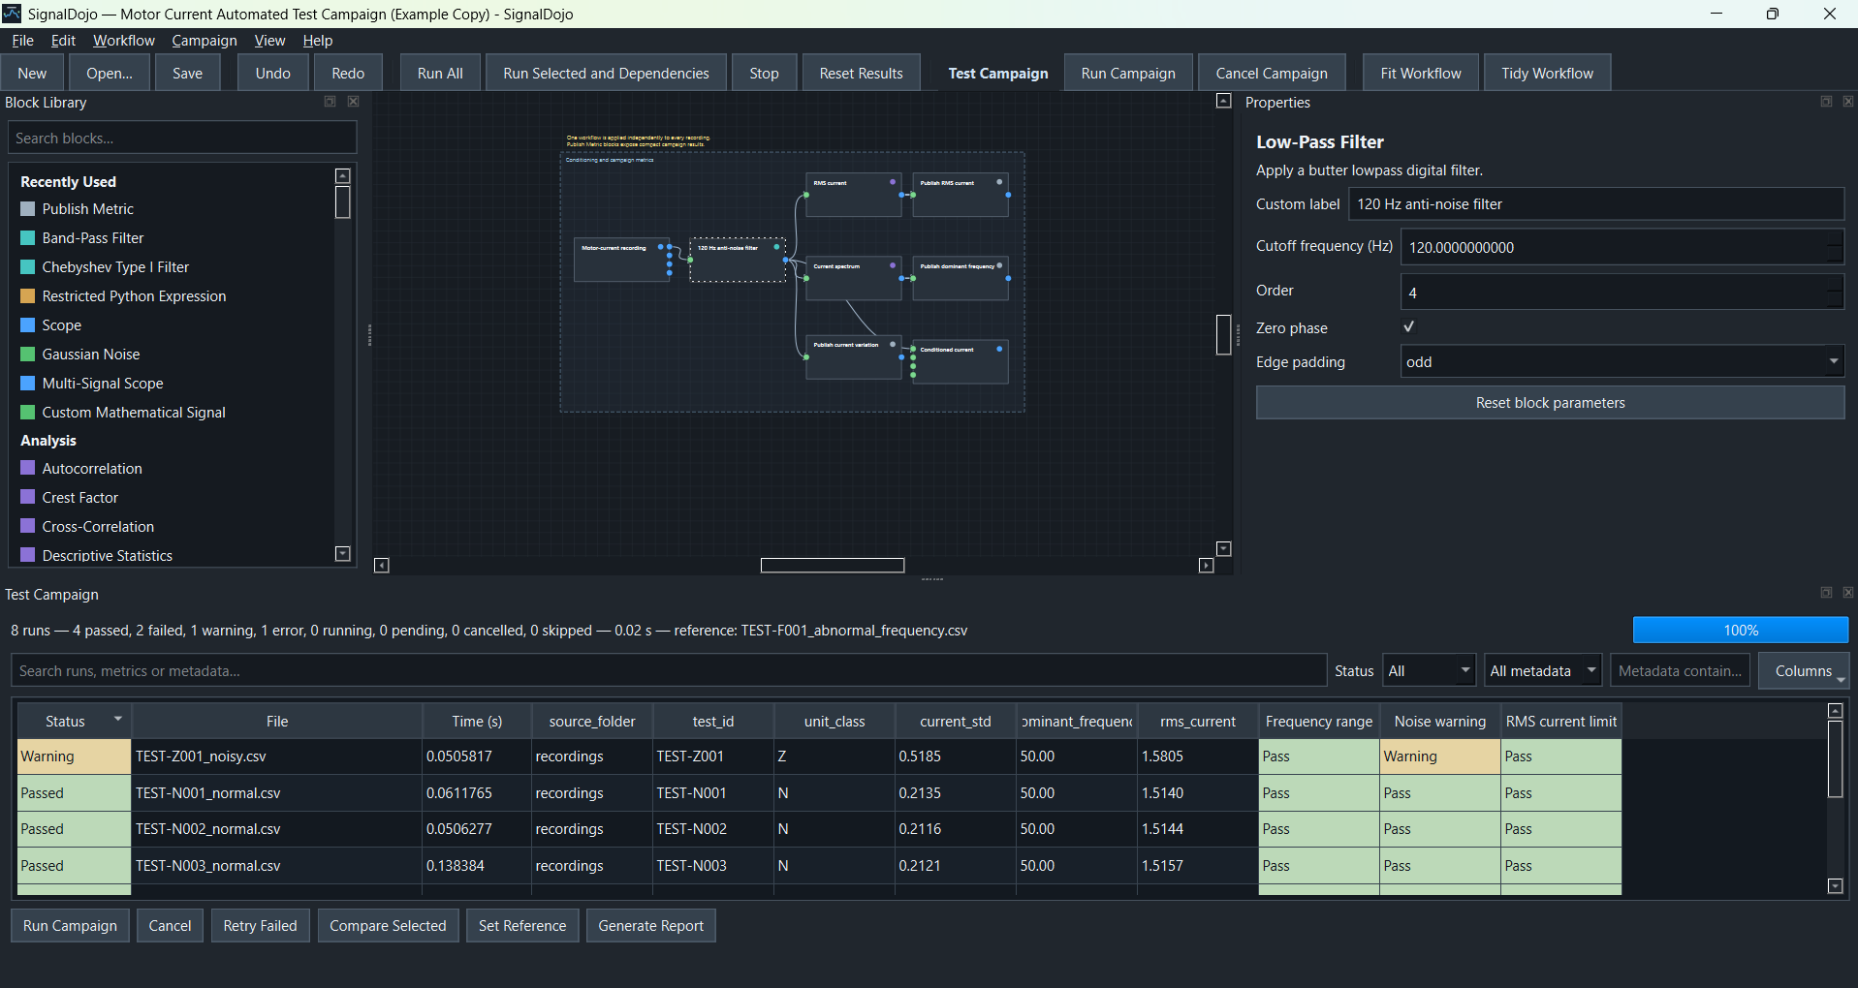Click the Fit Workflow toolbar button
Image resolution: width=1858 pixels, height=988 pixels.
point(1420,74)
